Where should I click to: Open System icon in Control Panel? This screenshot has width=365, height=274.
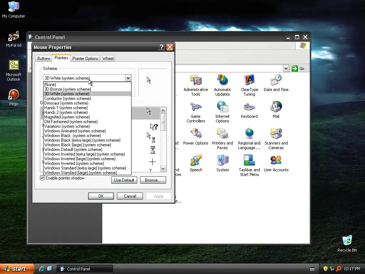point(222,163)
